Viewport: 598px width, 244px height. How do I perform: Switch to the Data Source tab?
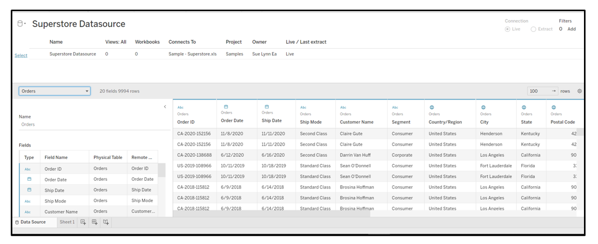33,222
